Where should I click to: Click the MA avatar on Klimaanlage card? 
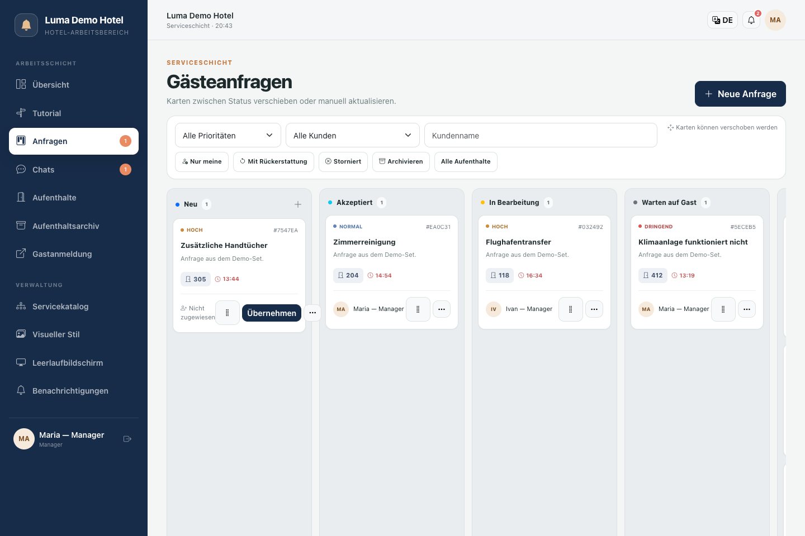(646, 309)
